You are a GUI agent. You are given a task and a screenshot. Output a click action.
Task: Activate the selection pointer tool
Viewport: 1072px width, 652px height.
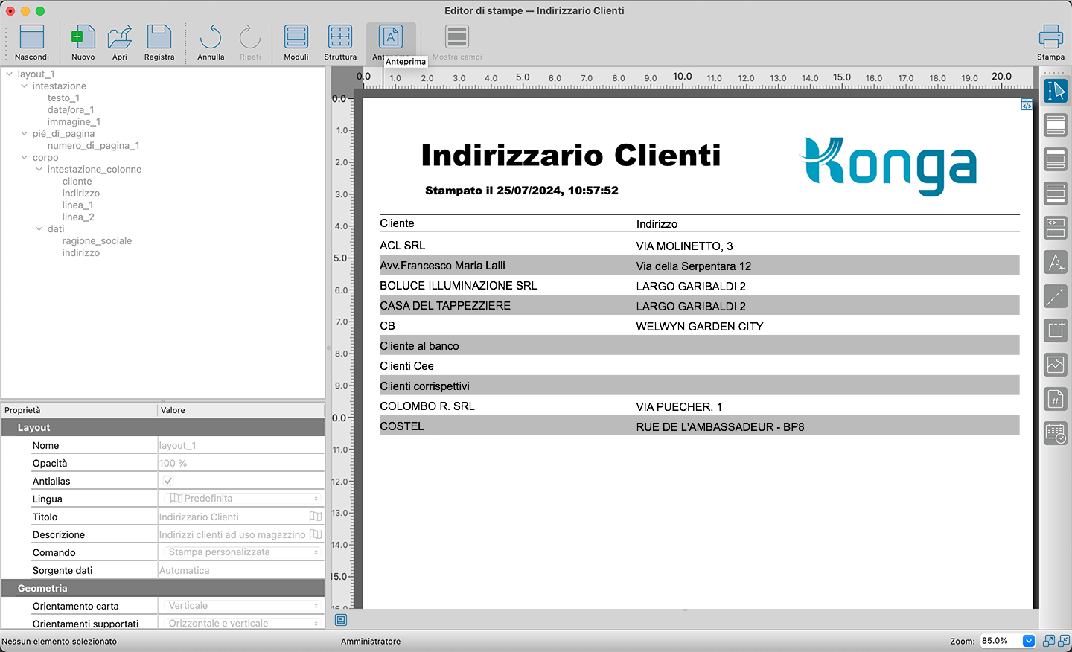coord(1056,91)
